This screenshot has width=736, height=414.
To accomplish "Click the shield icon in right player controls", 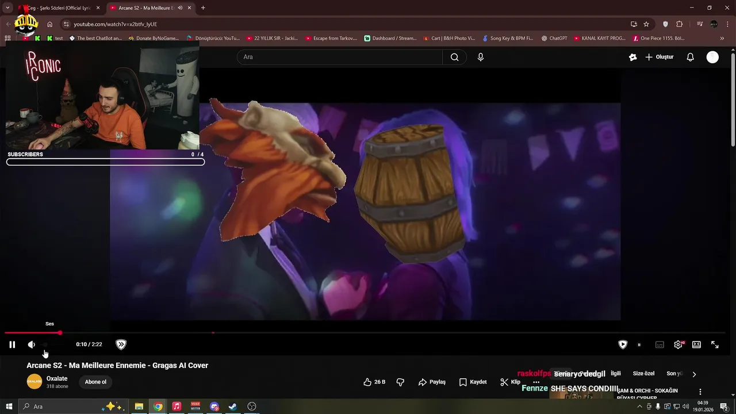I will pyautogui.click(x=623, y=344).
